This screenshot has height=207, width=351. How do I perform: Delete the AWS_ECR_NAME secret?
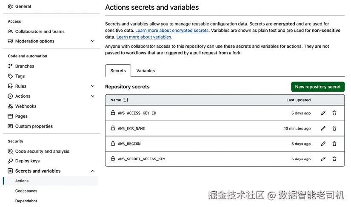click(x=334, y=128)
